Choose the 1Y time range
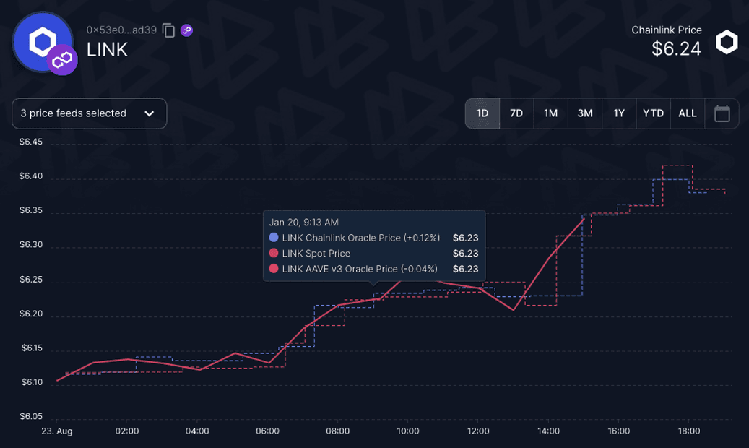The width and height of the screenshot is (749, 448). pos(619,113)
